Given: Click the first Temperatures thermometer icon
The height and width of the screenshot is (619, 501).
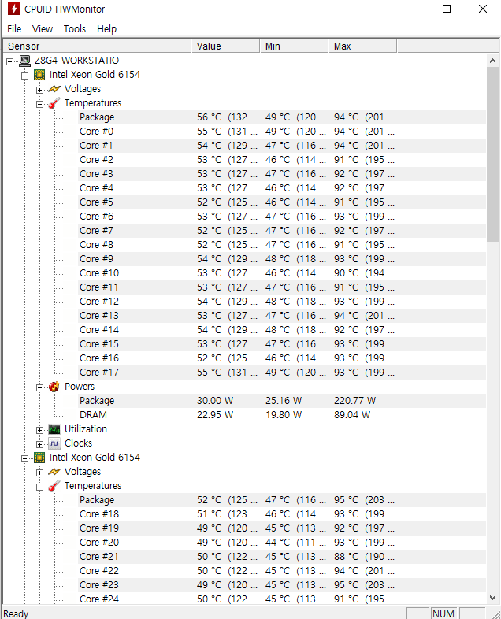Looking at the screenshot, I should point(54,103).
